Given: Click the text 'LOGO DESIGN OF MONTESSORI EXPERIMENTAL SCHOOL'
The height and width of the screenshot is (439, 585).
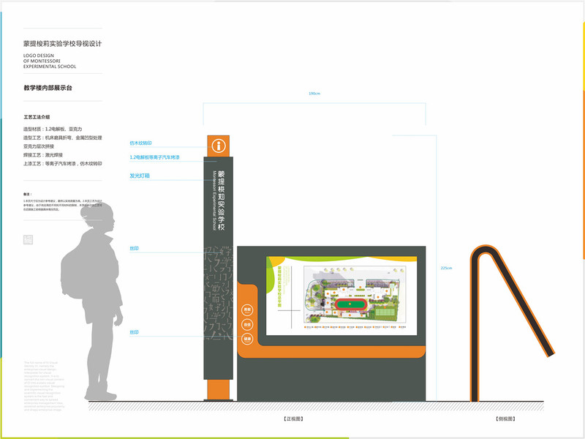Looking at the screenshot, I should tap(50, 61).
